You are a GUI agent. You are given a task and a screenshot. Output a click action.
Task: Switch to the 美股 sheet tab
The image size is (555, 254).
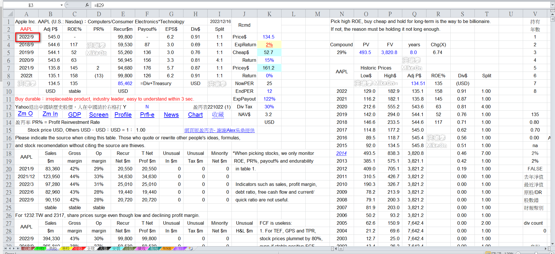coord(53,249)
